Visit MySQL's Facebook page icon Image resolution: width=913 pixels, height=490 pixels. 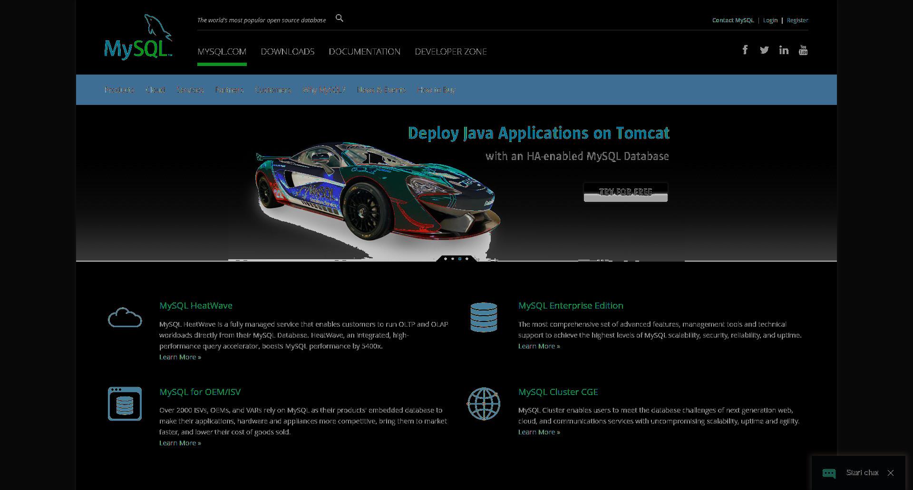[745, 50]
